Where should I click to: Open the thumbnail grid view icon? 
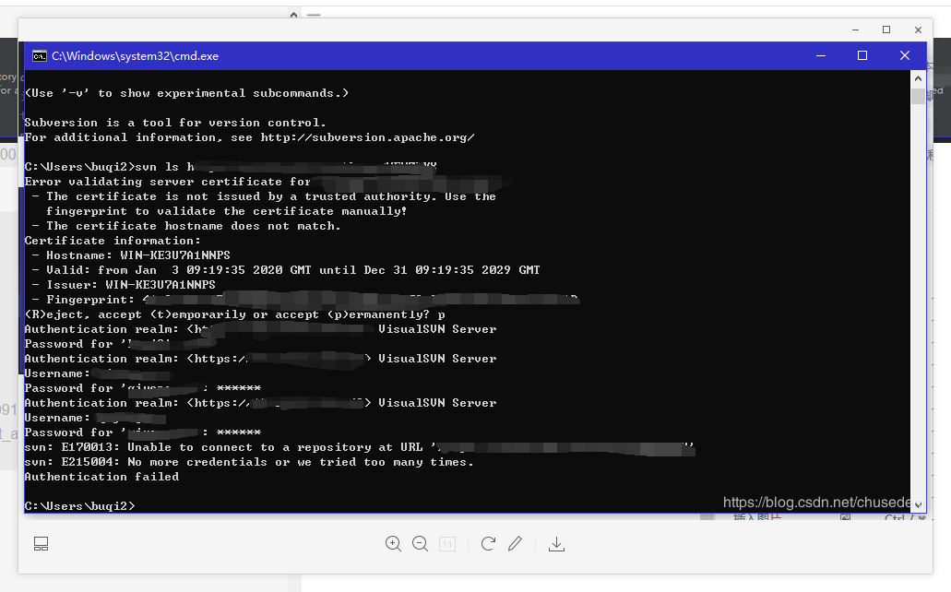[41, 543]
